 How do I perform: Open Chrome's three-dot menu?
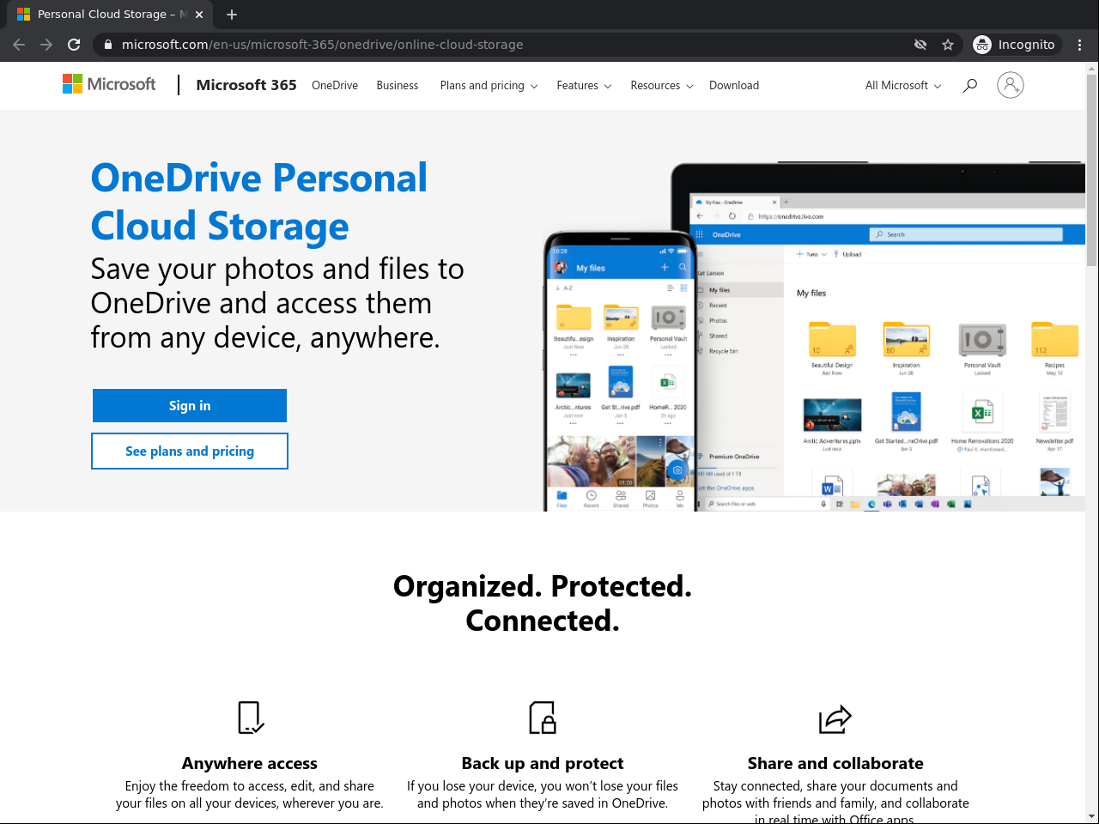[x=1080, y=45]
